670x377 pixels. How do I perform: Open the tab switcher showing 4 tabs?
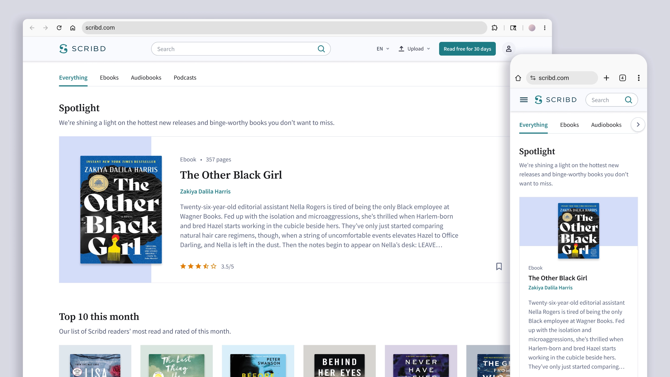[x=623, y=78]
